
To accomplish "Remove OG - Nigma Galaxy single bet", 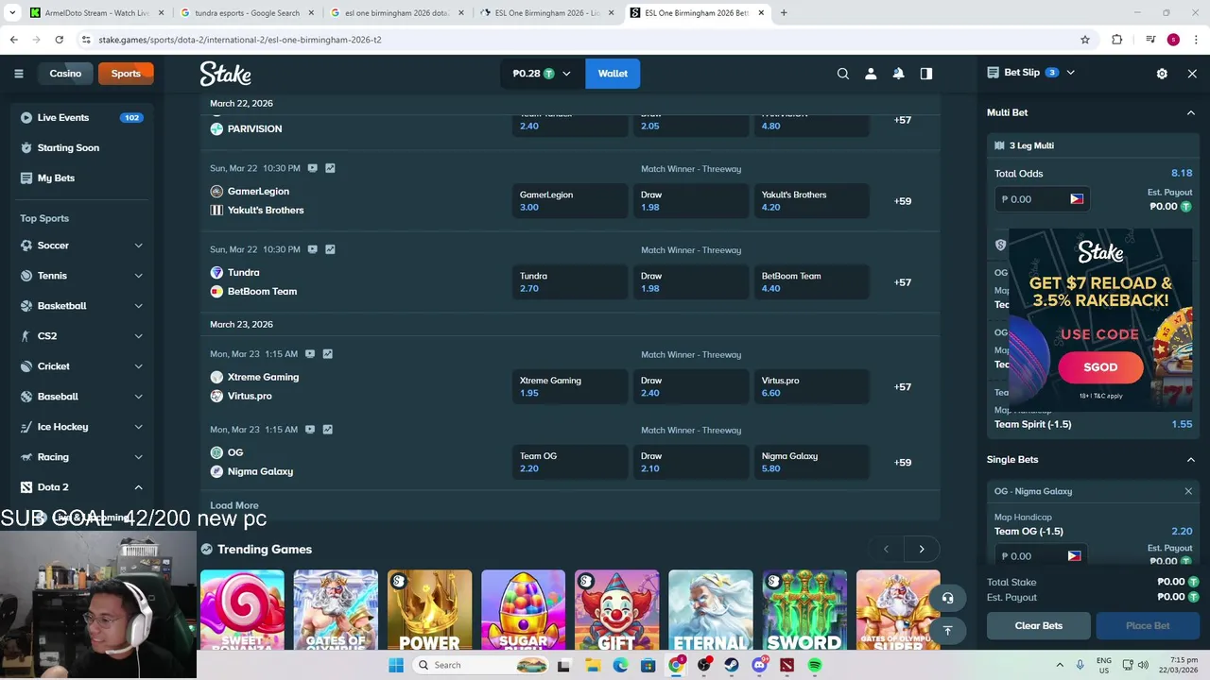I will (x=1188, y=491).
